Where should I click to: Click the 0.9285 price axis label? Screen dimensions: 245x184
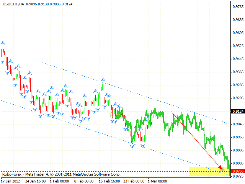(237, 85)
